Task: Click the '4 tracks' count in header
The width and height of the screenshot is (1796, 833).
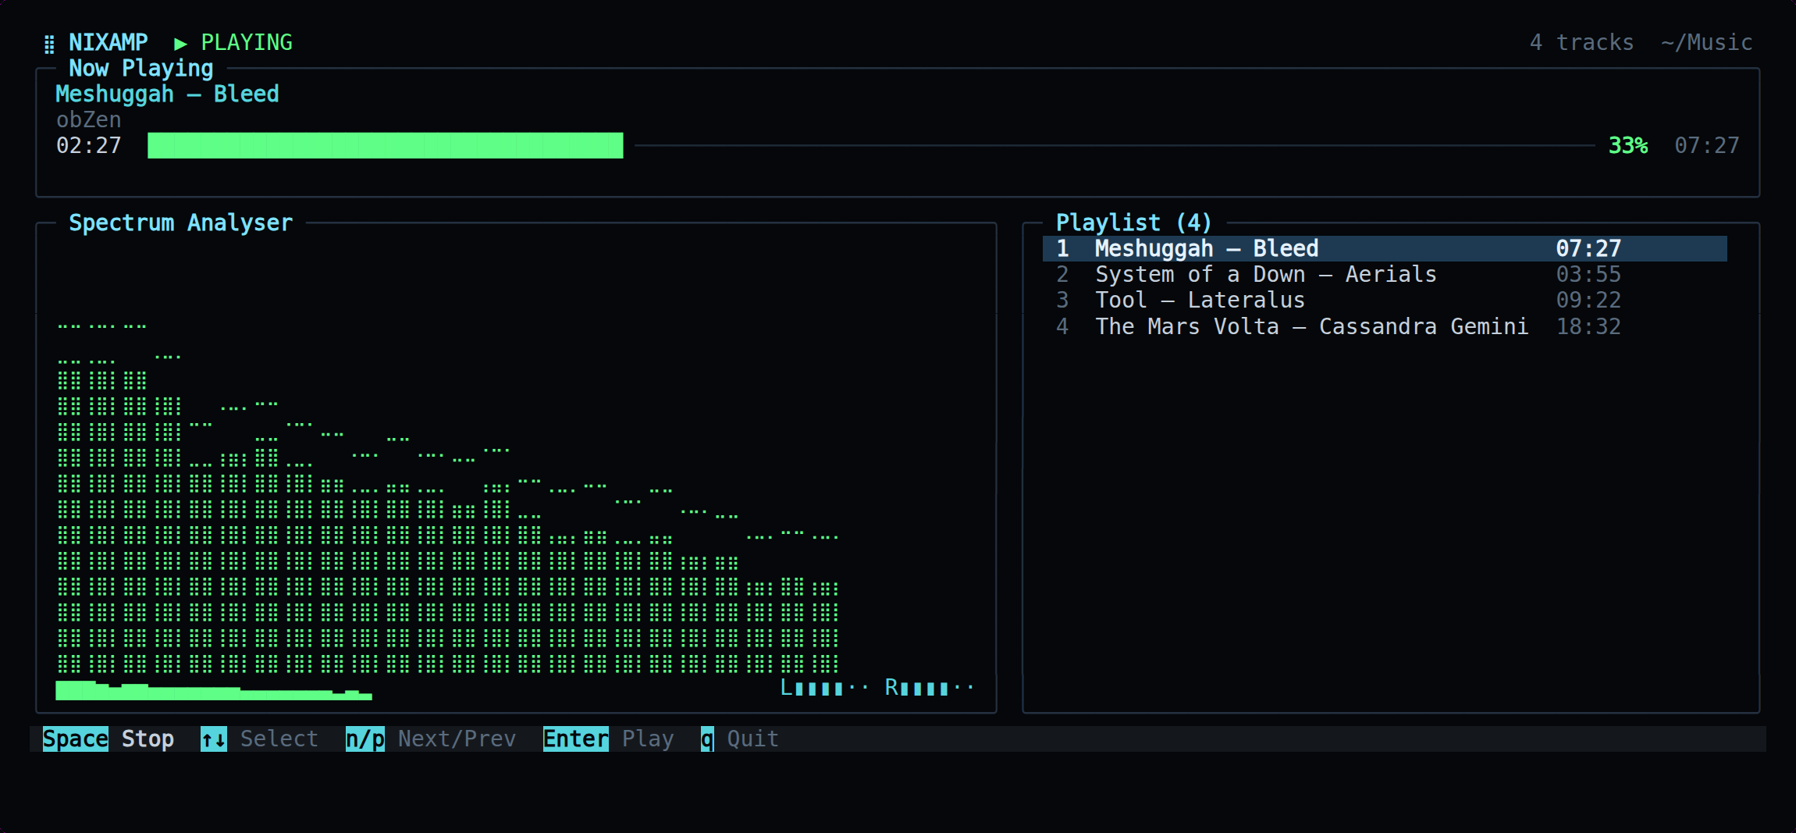Action: (x=1581, y=42)
